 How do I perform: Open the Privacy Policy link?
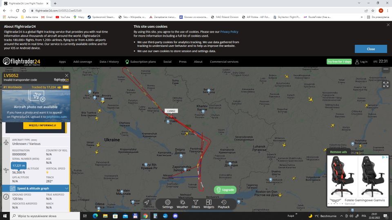tap(229, 32)
